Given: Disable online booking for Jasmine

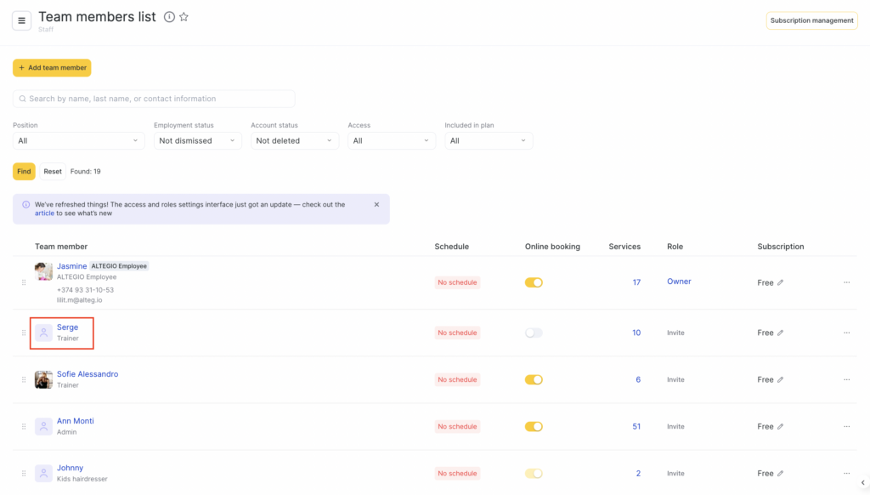Looking at the screenshot, I should (534, 282).
